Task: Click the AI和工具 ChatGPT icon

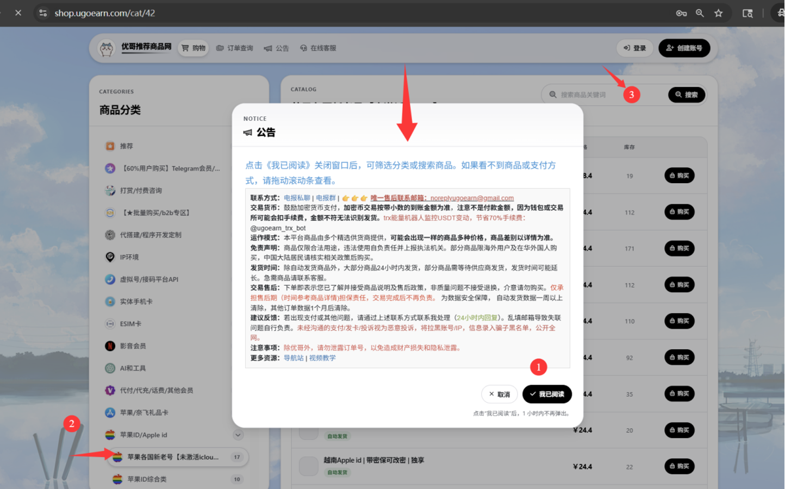Action: click(110, 368)
